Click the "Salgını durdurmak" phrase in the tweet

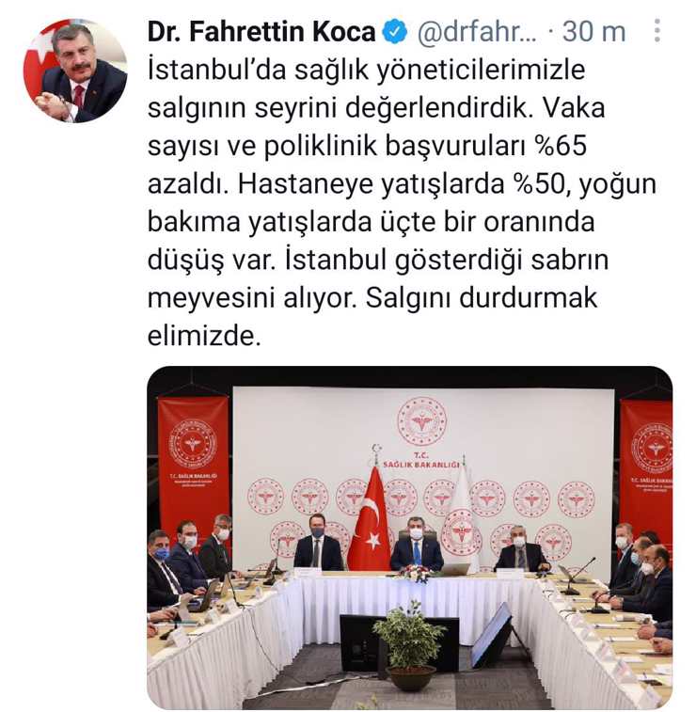[482, 298]
